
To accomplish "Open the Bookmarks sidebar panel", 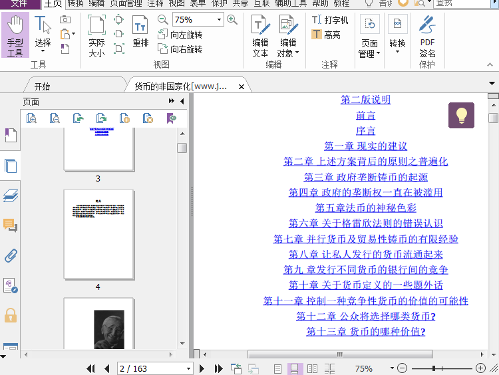I will [x=11, y=135].
